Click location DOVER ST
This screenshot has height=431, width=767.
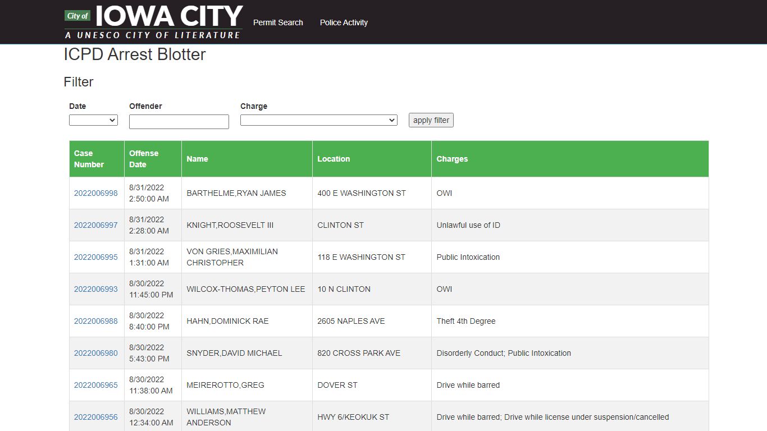tap(337, 385)
